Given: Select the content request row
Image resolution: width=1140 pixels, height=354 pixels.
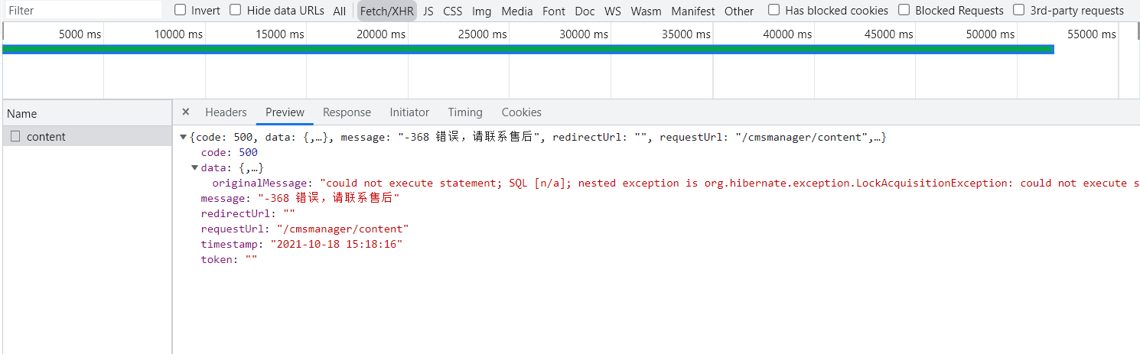Looking at the screenshot, I should 46,137.
